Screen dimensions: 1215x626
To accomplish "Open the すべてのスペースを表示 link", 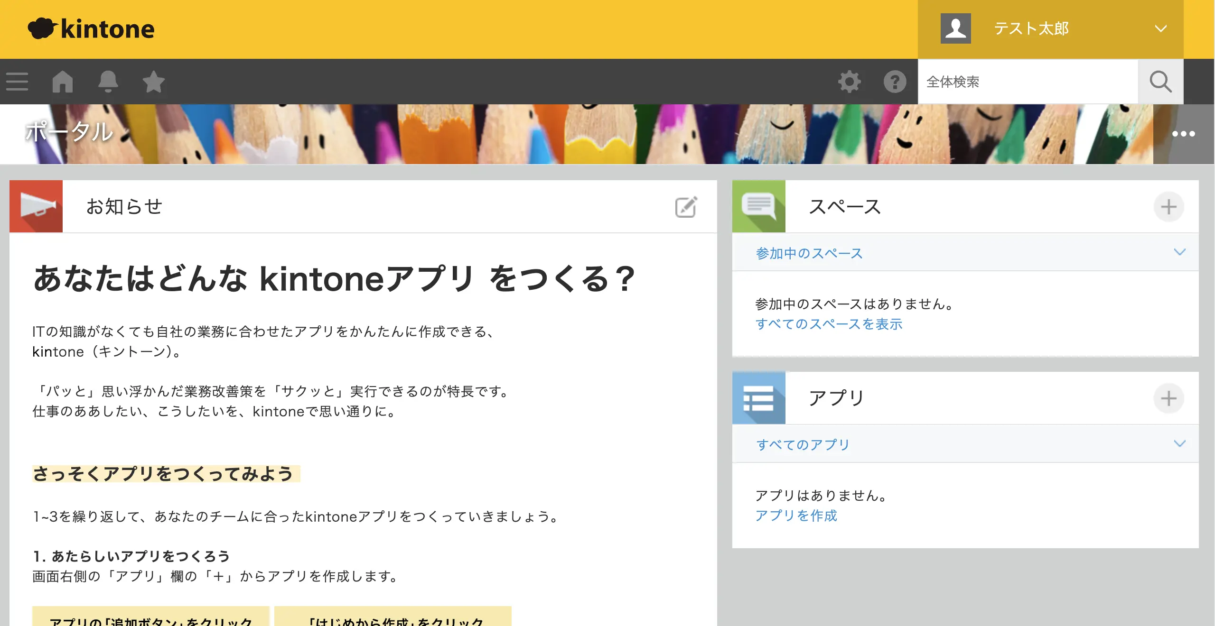I will click(828, 324).
